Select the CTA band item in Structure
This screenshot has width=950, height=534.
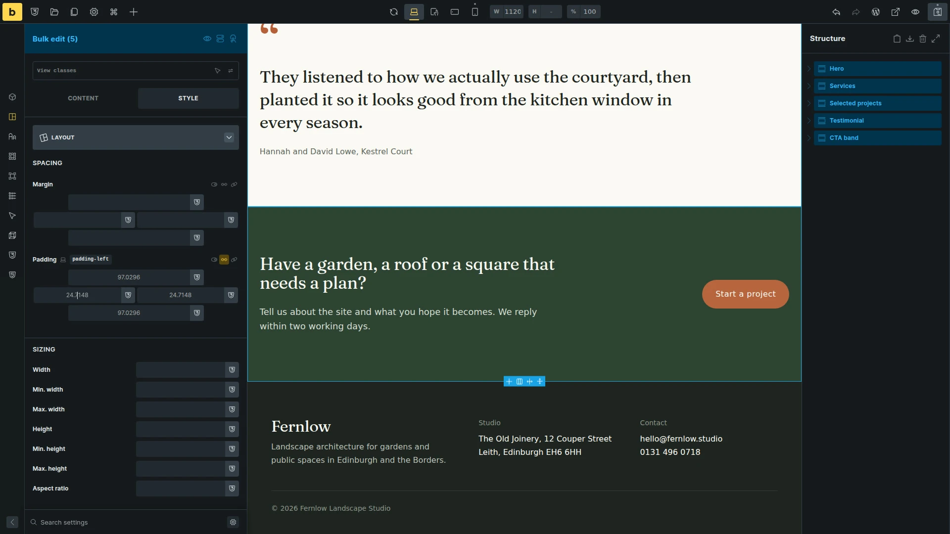pos(877,138)
